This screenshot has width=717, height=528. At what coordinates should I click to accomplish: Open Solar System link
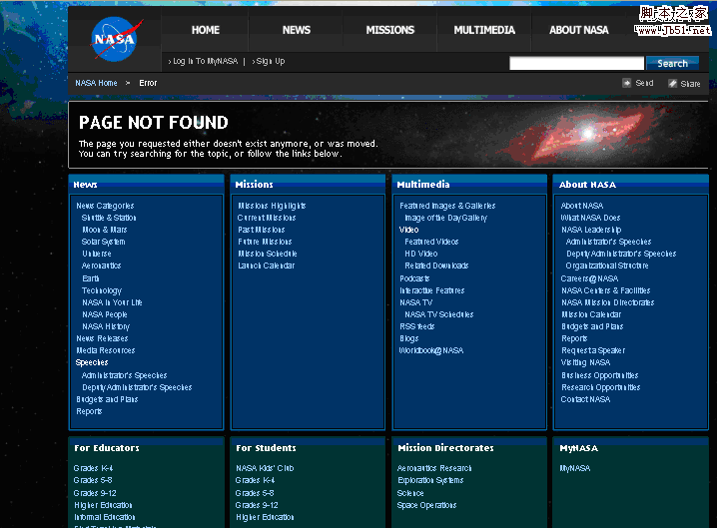click(103, 242)
